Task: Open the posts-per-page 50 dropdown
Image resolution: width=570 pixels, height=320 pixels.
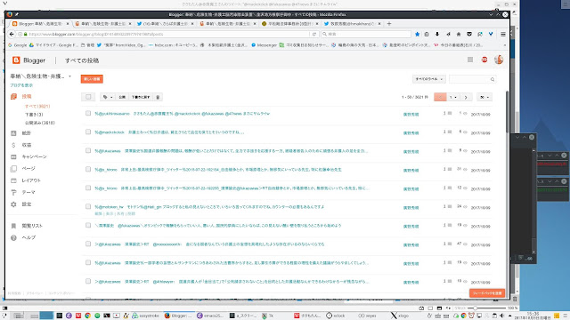Action: pyautogui.click(x=484, y=97)
